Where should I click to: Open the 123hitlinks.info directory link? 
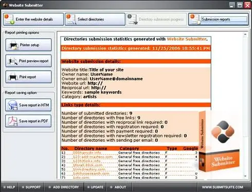click(86, 161)
